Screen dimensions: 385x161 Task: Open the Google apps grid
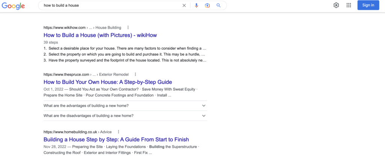click(x=349, y=5)
